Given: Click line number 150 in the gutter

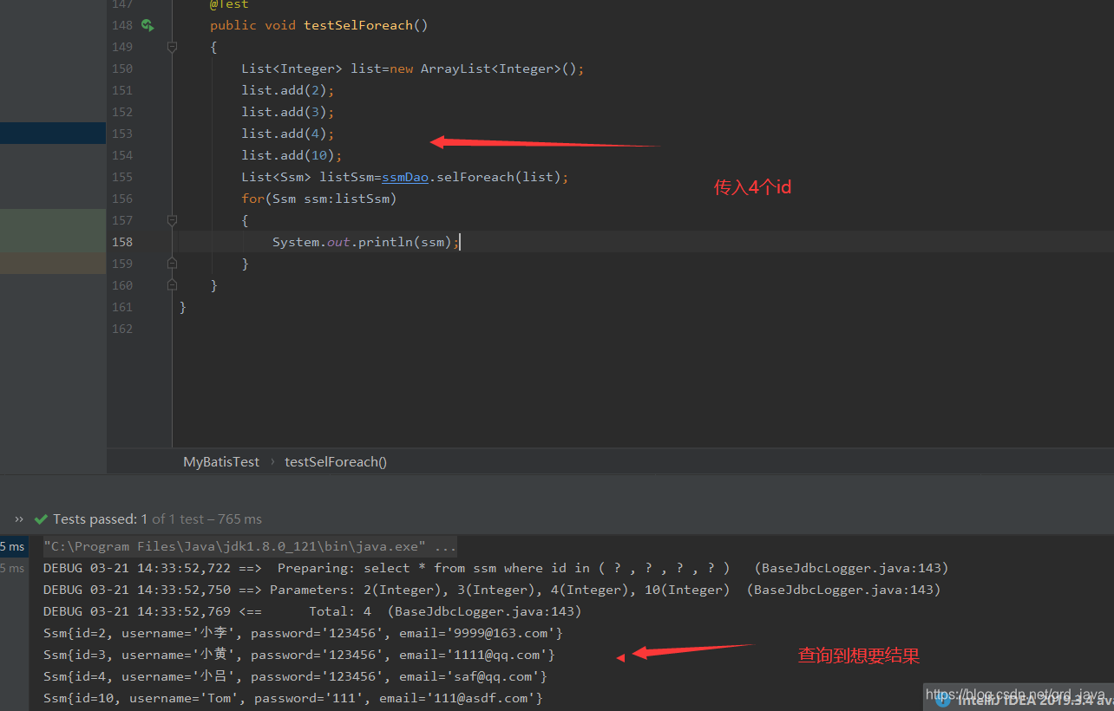Looking at the screenshot, I should coord(122,68).
